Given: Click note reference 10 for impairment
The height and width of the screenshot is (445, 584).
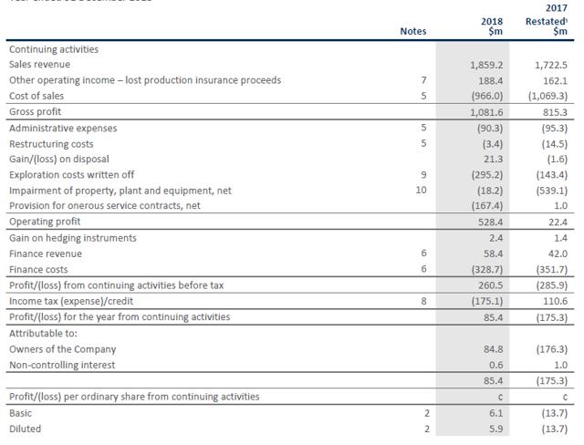Looking at the screenshot, I should 421,191.
